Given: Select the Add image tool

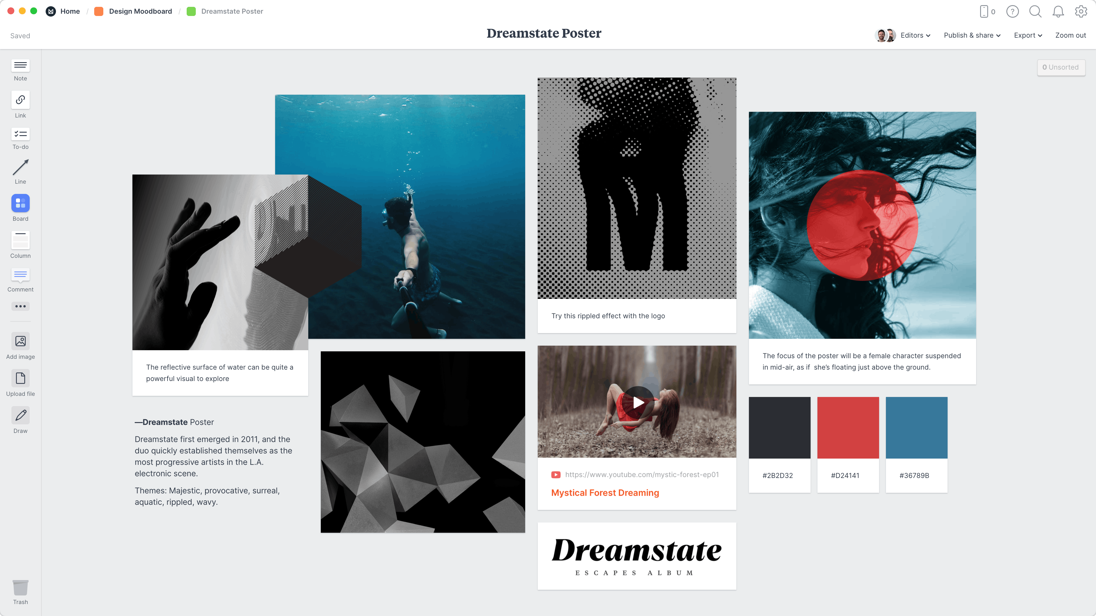Looking at the screenshot, I should click(20, 346).
